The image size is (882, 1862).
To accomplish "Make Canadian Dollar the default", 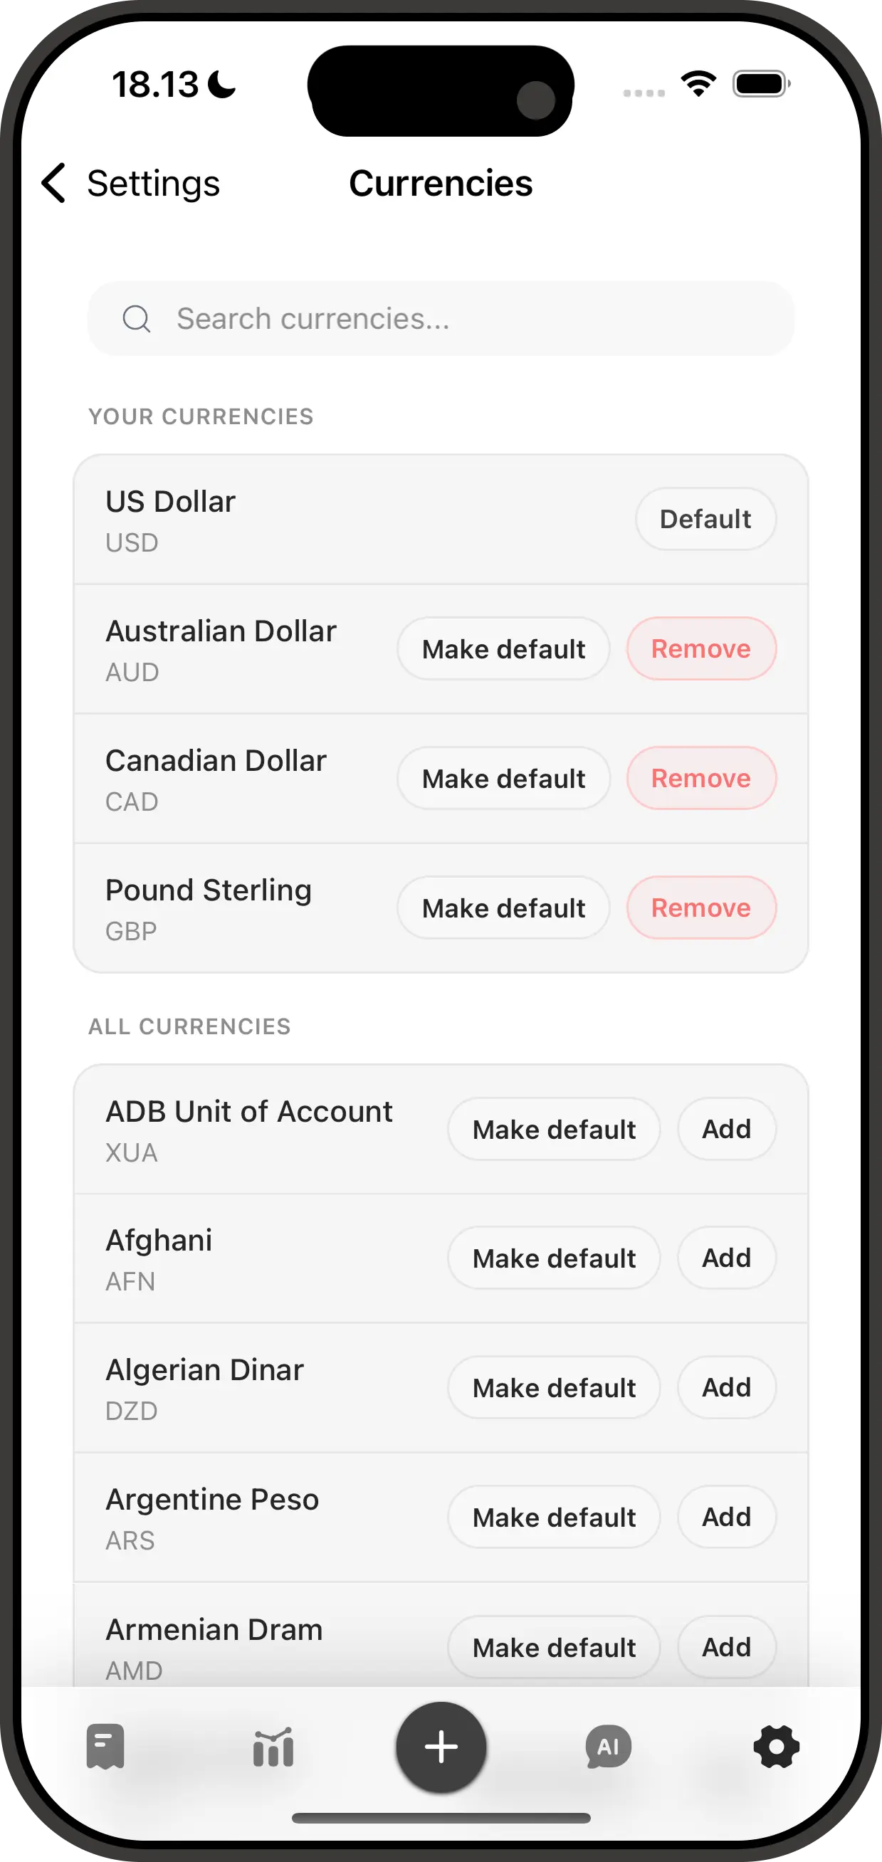I will click(x=503, y=779).
